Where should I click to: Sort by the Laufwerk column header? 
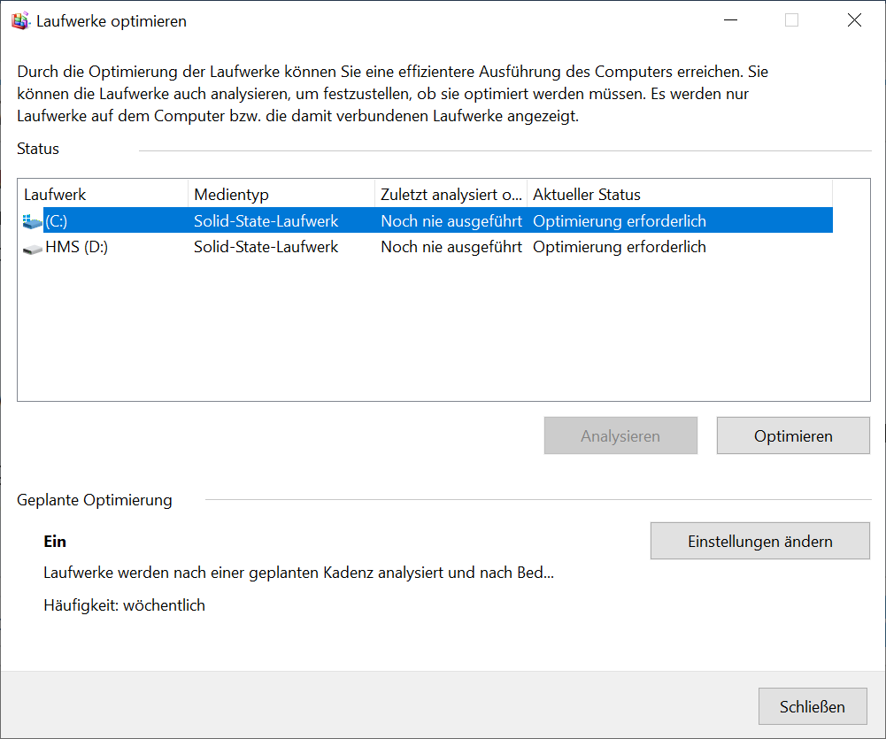click(104, 195)
